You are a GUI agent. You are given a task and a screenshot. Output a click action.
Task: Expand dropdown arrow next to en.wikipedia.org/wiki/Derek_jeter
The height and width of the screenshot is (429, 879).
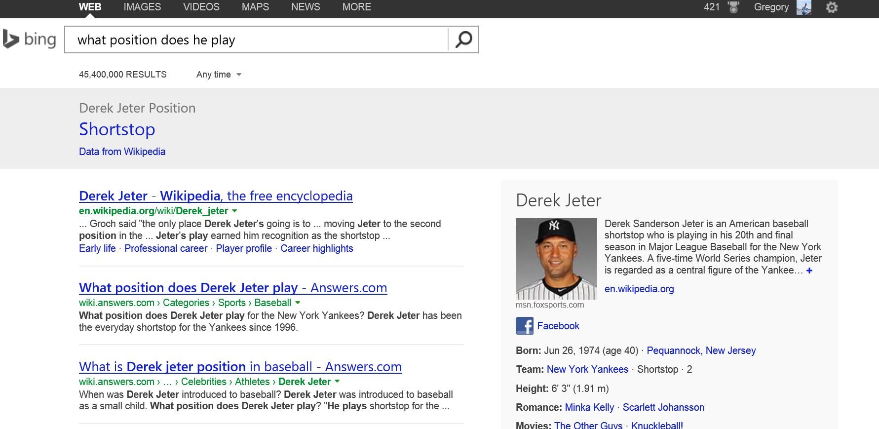[234, 211]
